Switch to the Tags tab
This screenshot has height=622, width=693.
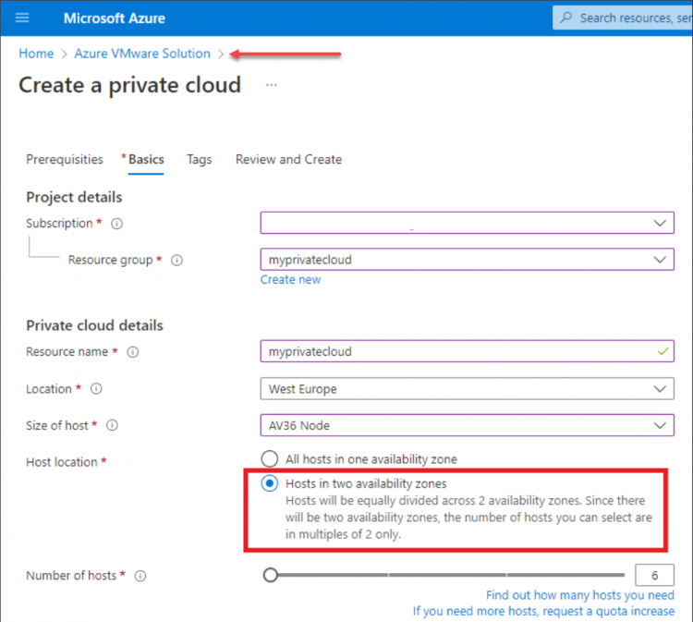(200, 159)
